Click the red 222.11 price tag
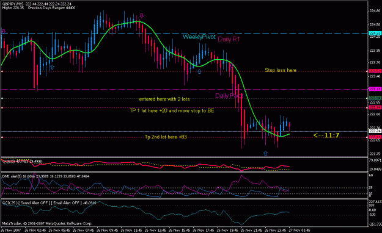The image size is (382, 233). (x=375, y=137)
